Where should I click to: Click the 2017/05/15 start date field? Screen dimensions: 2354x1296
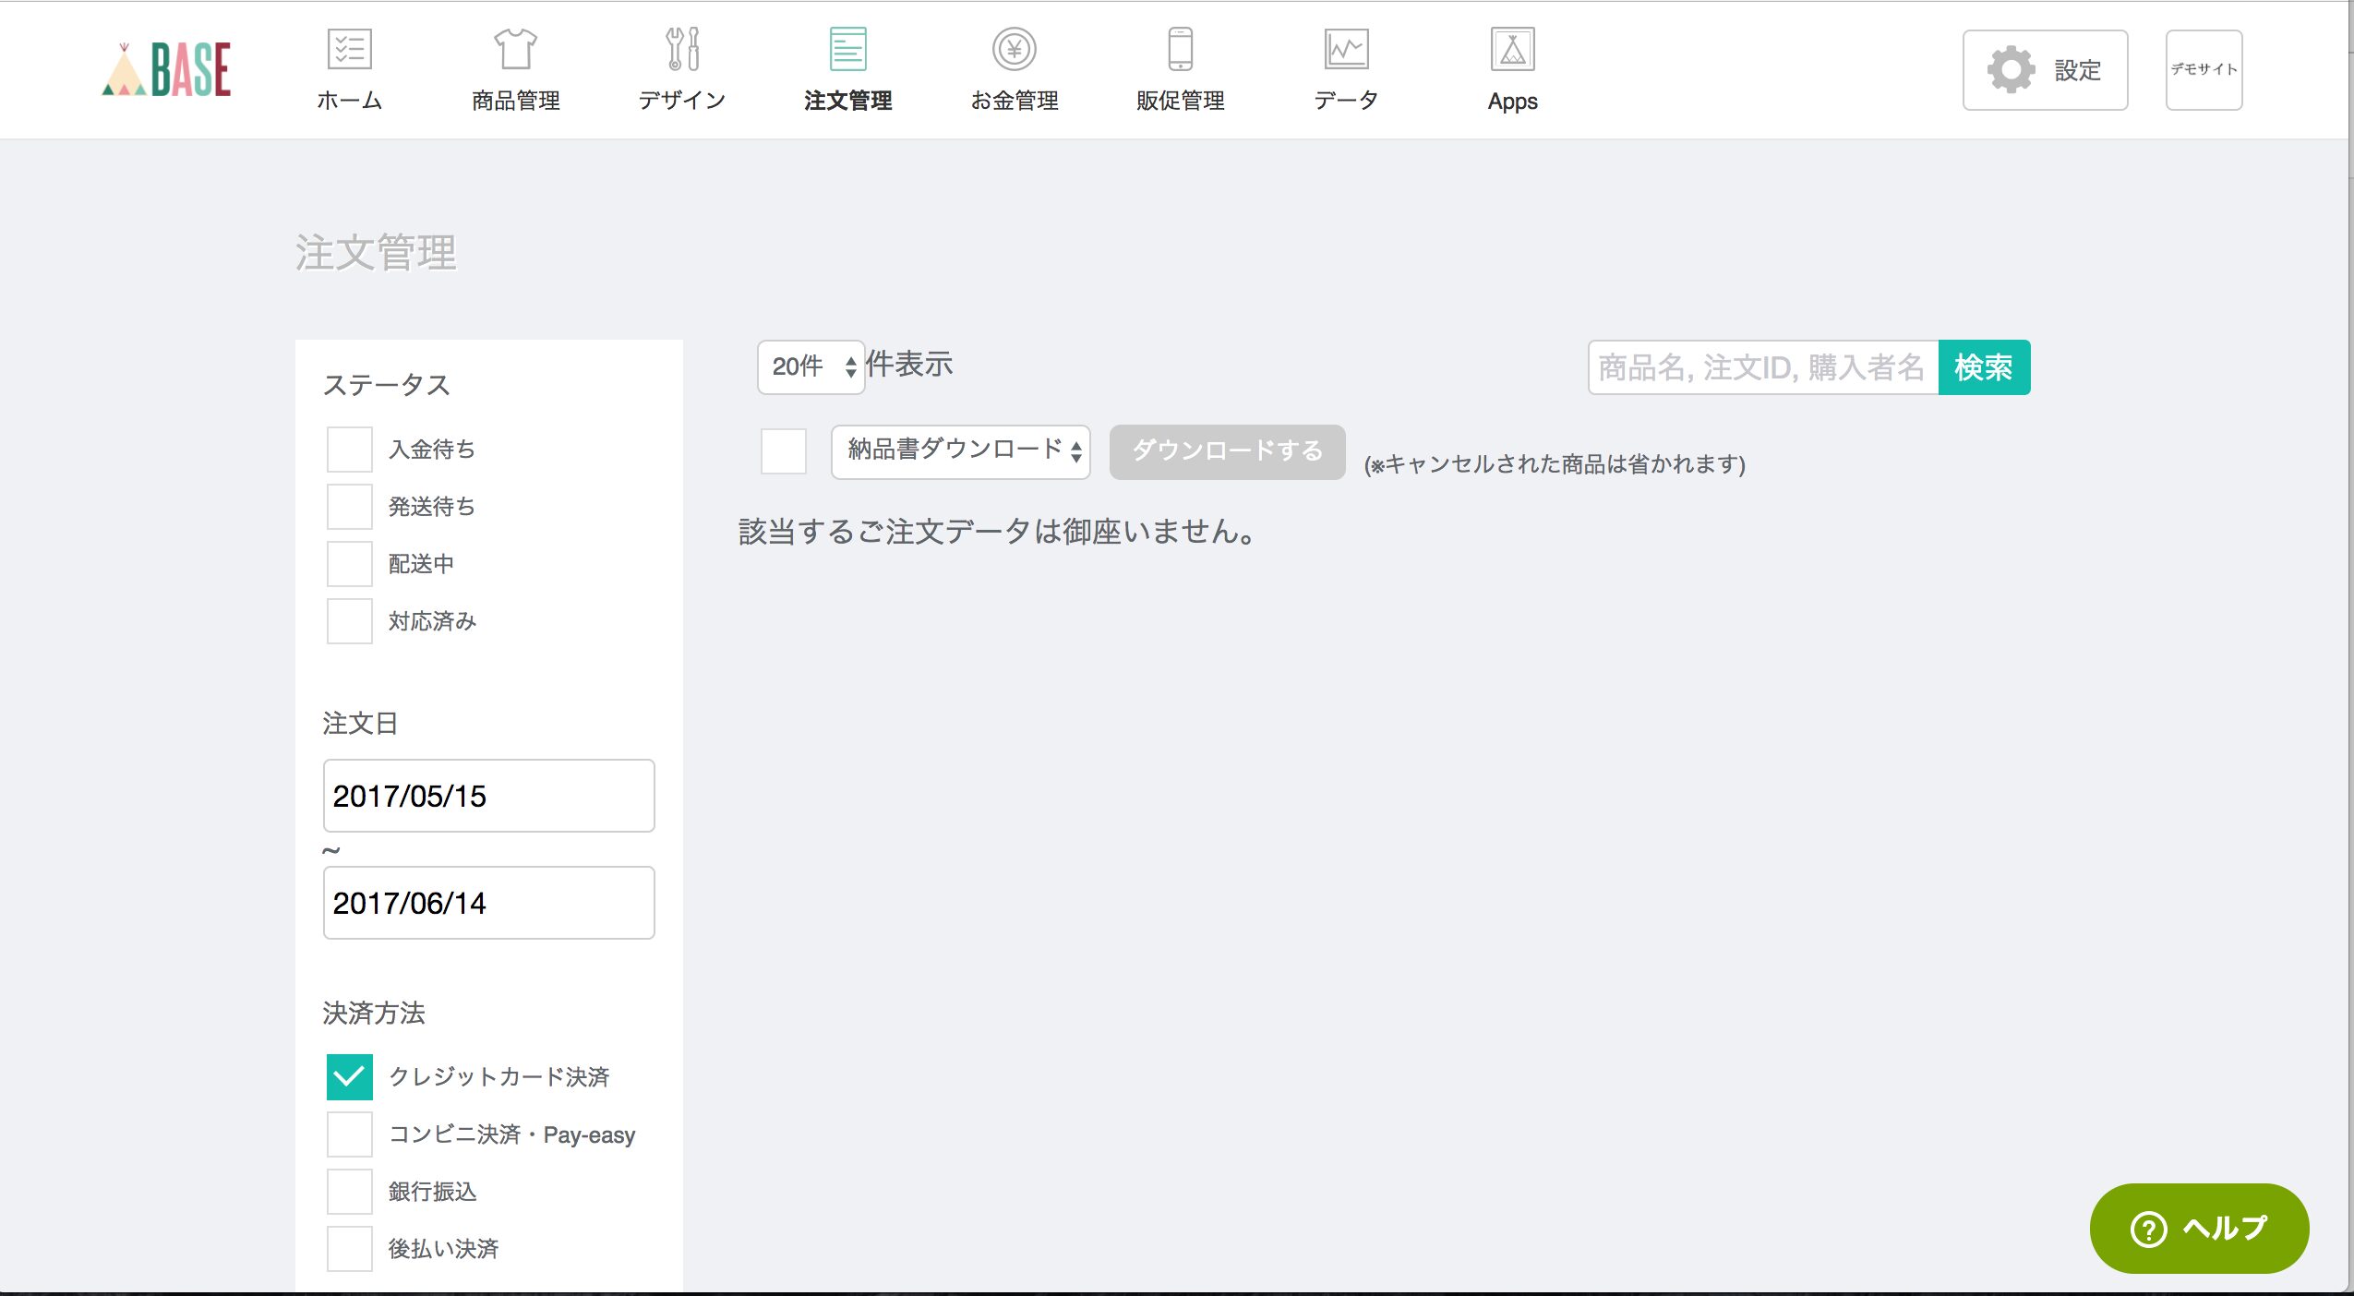[488, 796]
